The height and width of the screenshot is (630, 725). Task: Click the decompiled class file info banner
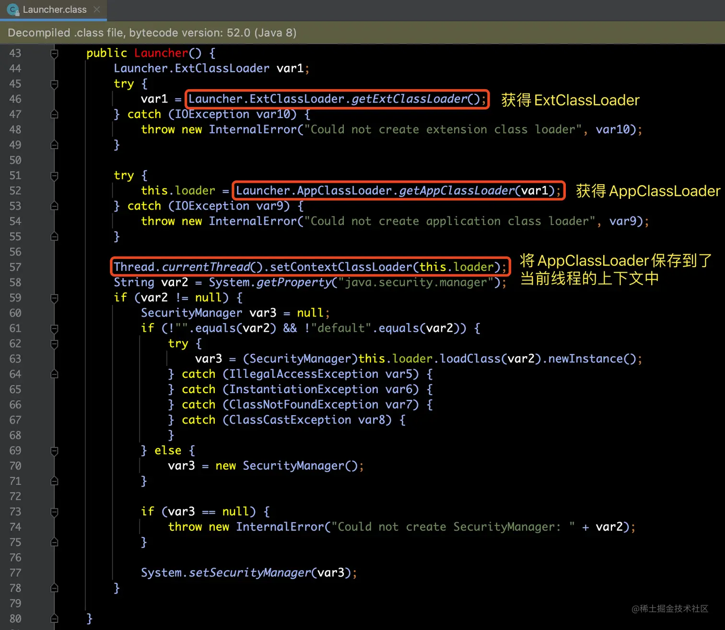(x=362, y=33)
